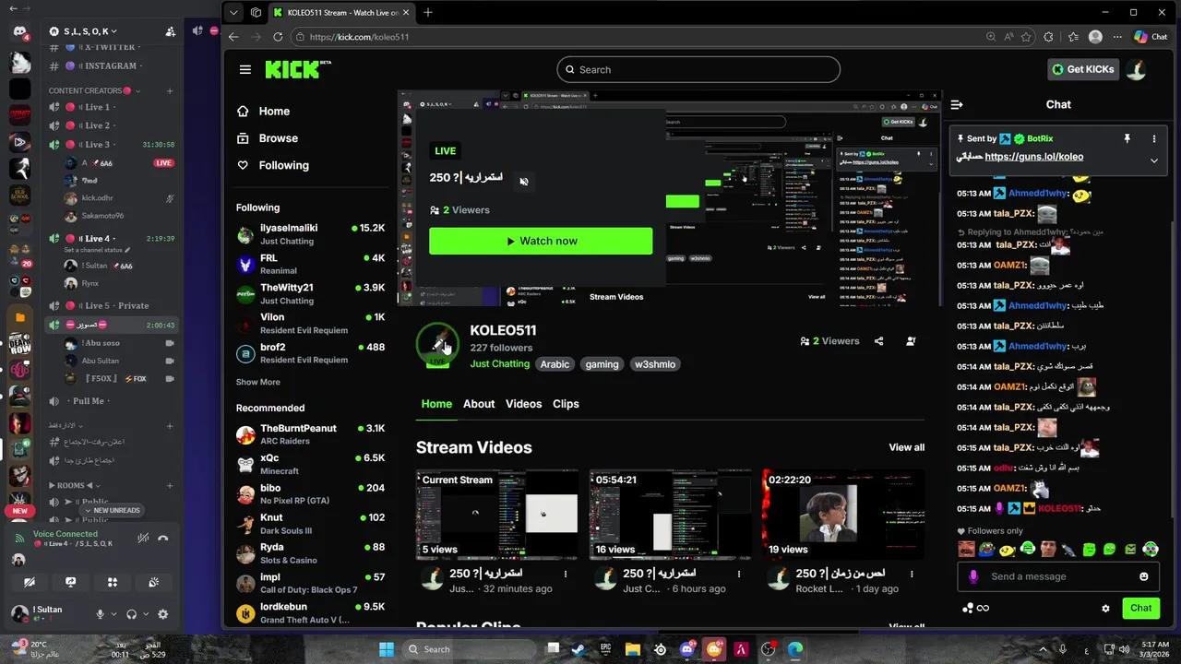Click the KICK logo

(297, 69)
